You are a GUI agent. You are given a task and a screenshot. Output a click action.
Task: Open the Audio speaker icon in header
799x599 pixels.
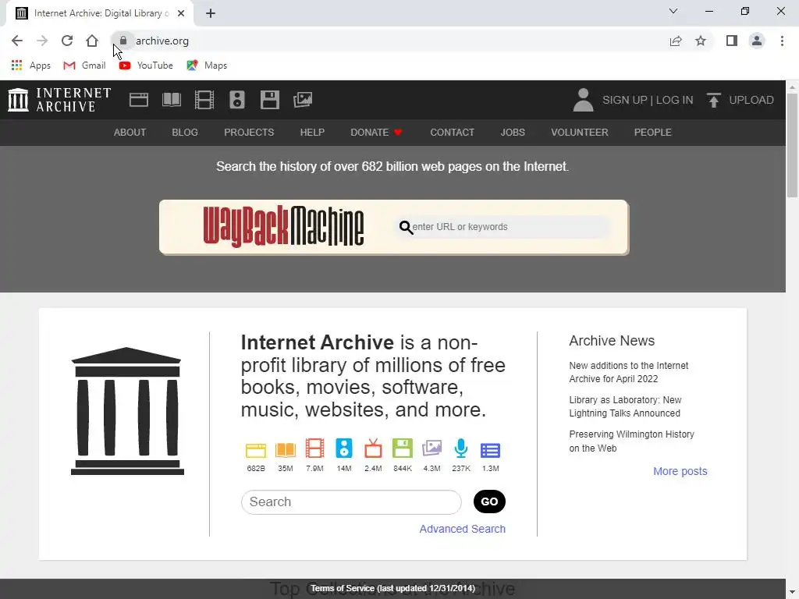point(237,100)
